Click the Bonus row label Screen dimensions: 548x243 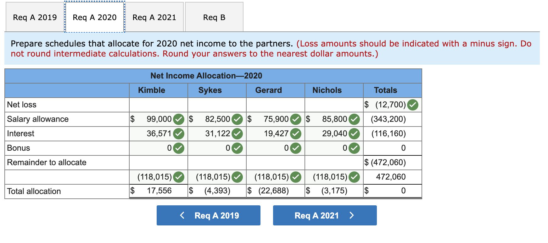pyautogui.click(x=19, y=148)
